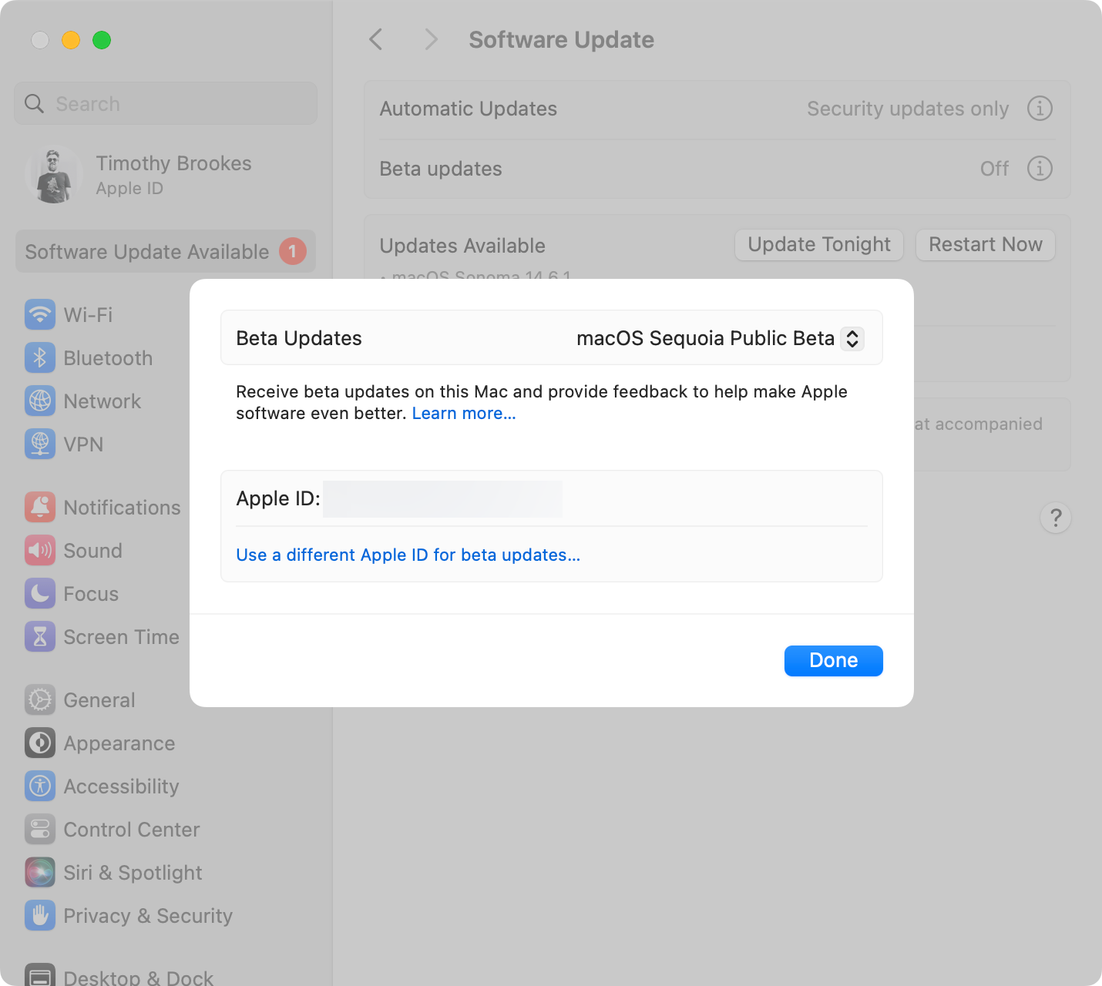Click the 'Notifications' sidebar label
Viewport: 1102px width, 986px height.
(122, 507)
